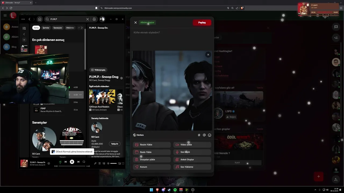Insert a hashtag in the post

click(x=199, y=135)
